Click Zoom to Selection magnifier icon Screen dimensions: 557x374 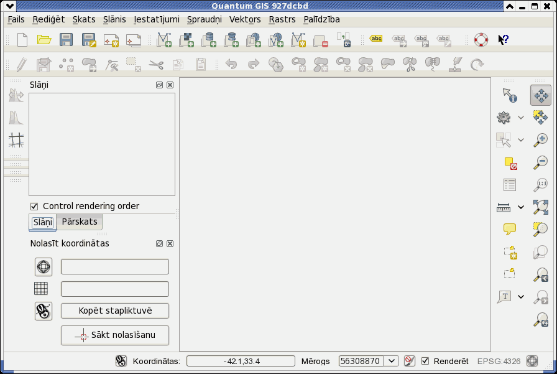(541, 229)
